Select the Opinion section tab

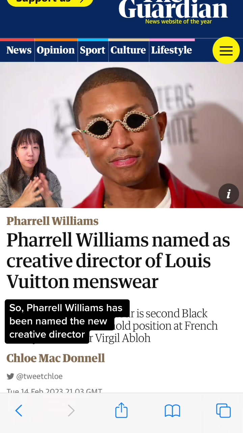[x=56, y=50]
